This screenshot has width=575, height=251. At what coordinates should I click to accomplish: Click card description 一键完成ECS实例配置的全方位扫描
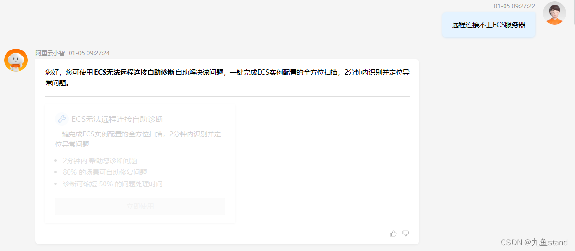pyautogui.click(x=138, y=139)
